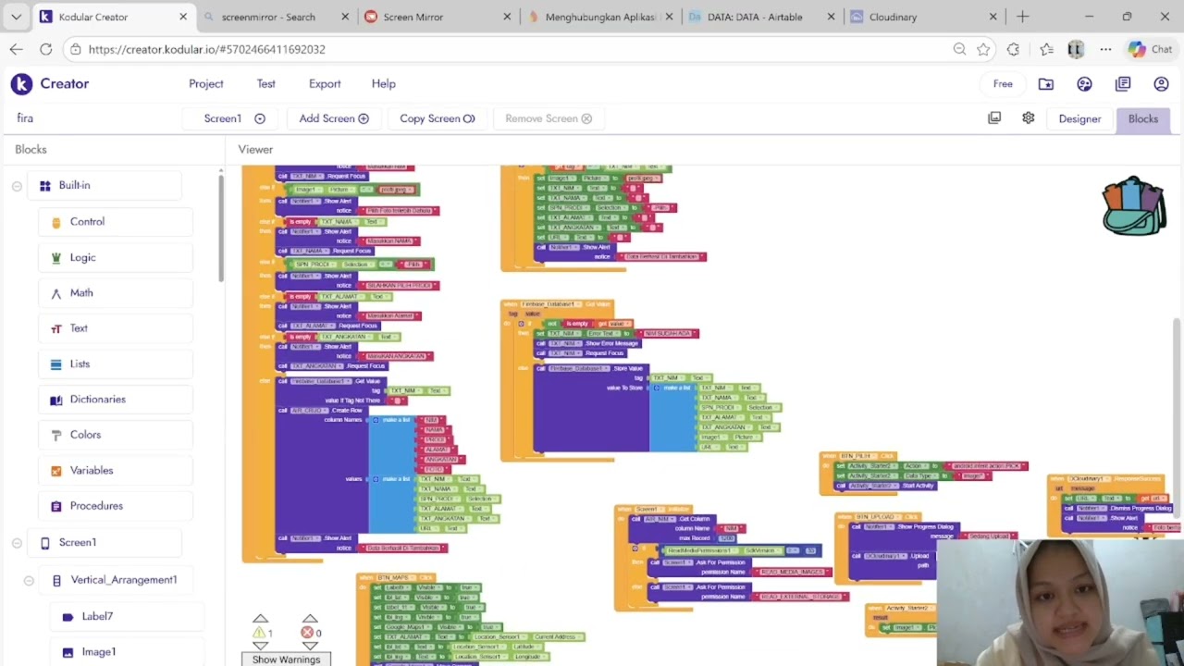Viewport: 1184px width, 666px height.
Task: Zoom out with the address bar magnifier
Action: pos(959,49)
